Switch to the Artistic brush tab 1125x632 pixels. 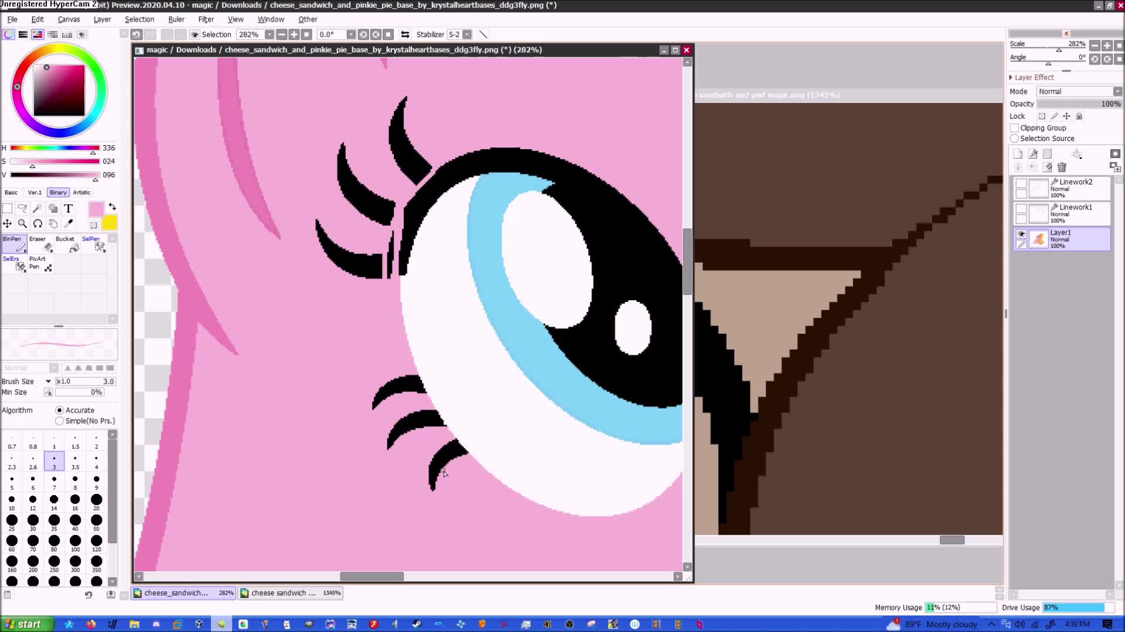tap(81, 193)
